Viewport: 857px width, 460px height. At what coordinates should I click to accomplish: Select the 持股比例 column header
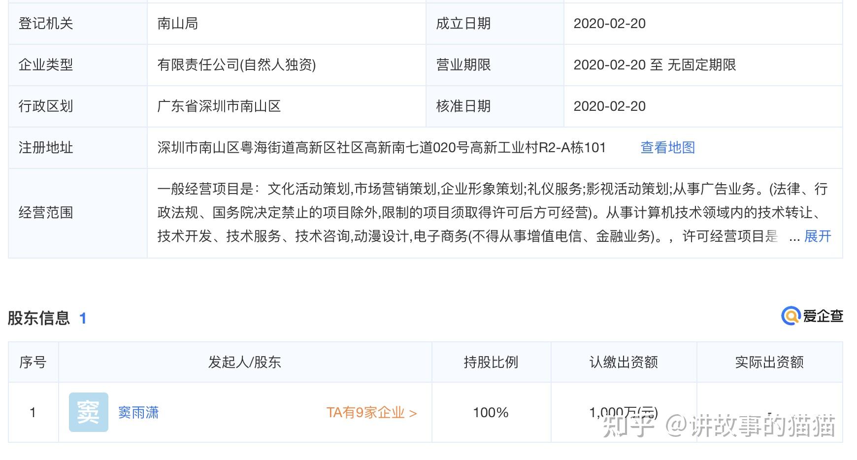point(490,361)
